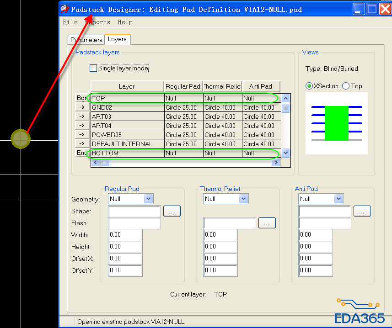Open the Anti Pad geometry dropdown

coord(338,199)
